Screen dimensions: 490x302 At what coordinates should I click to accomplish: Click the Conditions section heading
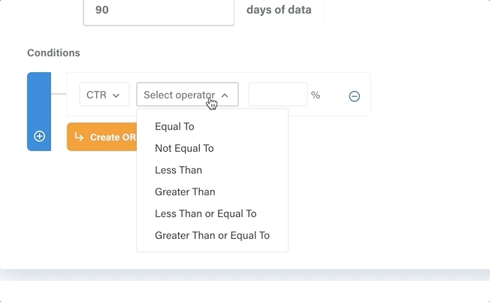[x=54, y=53]
